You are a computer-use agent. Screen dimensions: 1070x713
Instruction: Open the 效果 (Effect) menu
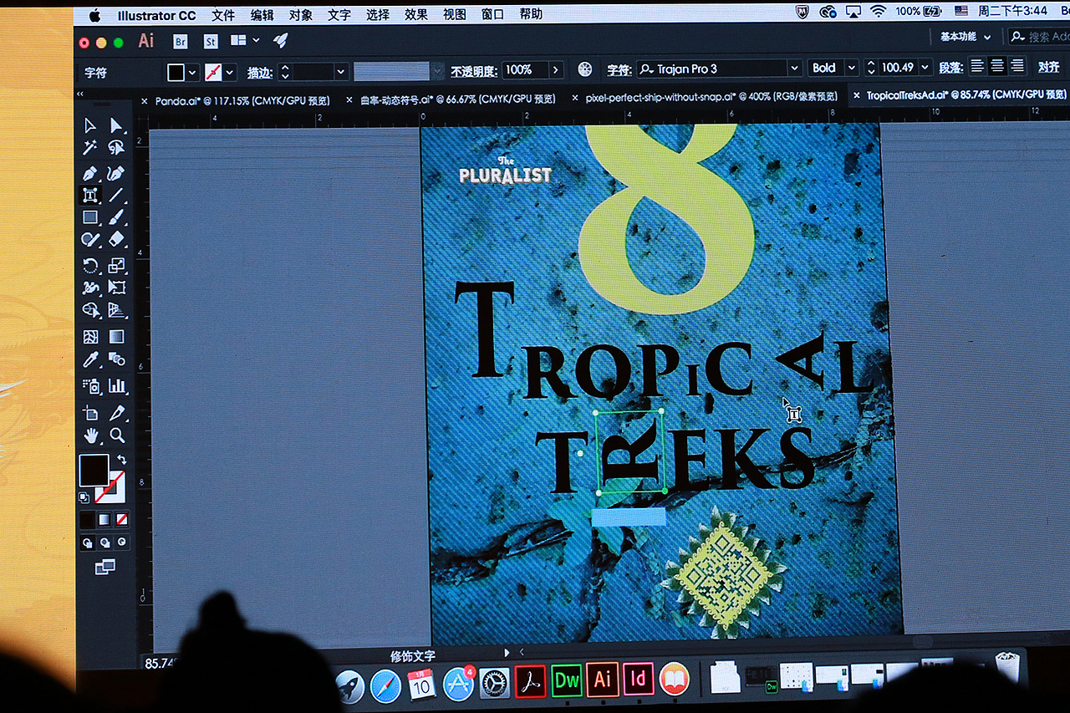tap(416, 14)
